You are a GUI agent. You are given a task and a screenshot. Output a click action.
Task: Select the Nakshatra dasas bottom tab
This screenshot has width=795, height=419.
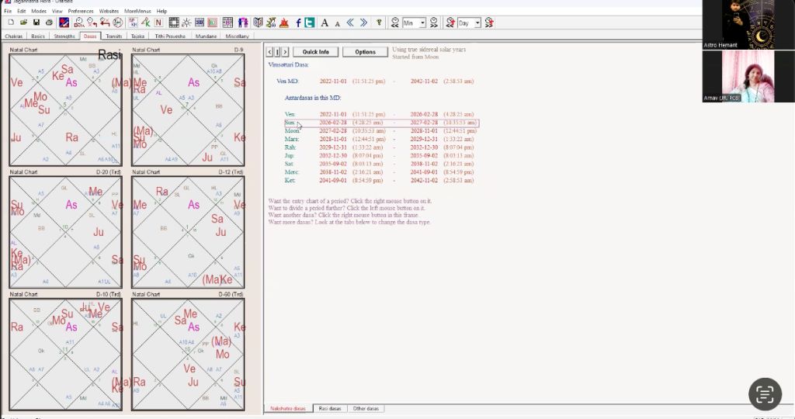tap(288, 408)
